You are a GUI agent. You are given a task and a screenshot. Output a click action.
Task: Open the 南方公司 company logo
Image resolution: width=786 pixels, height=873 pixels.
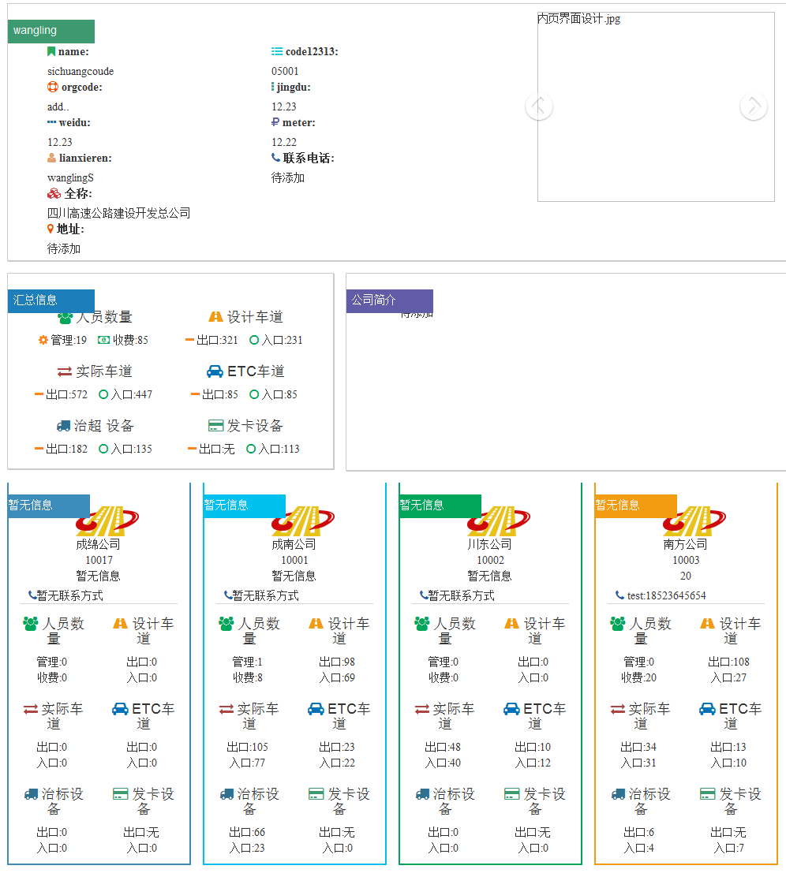694,521
